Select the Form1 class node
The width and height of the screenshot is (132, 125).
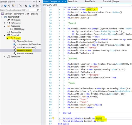click(17, 38)
